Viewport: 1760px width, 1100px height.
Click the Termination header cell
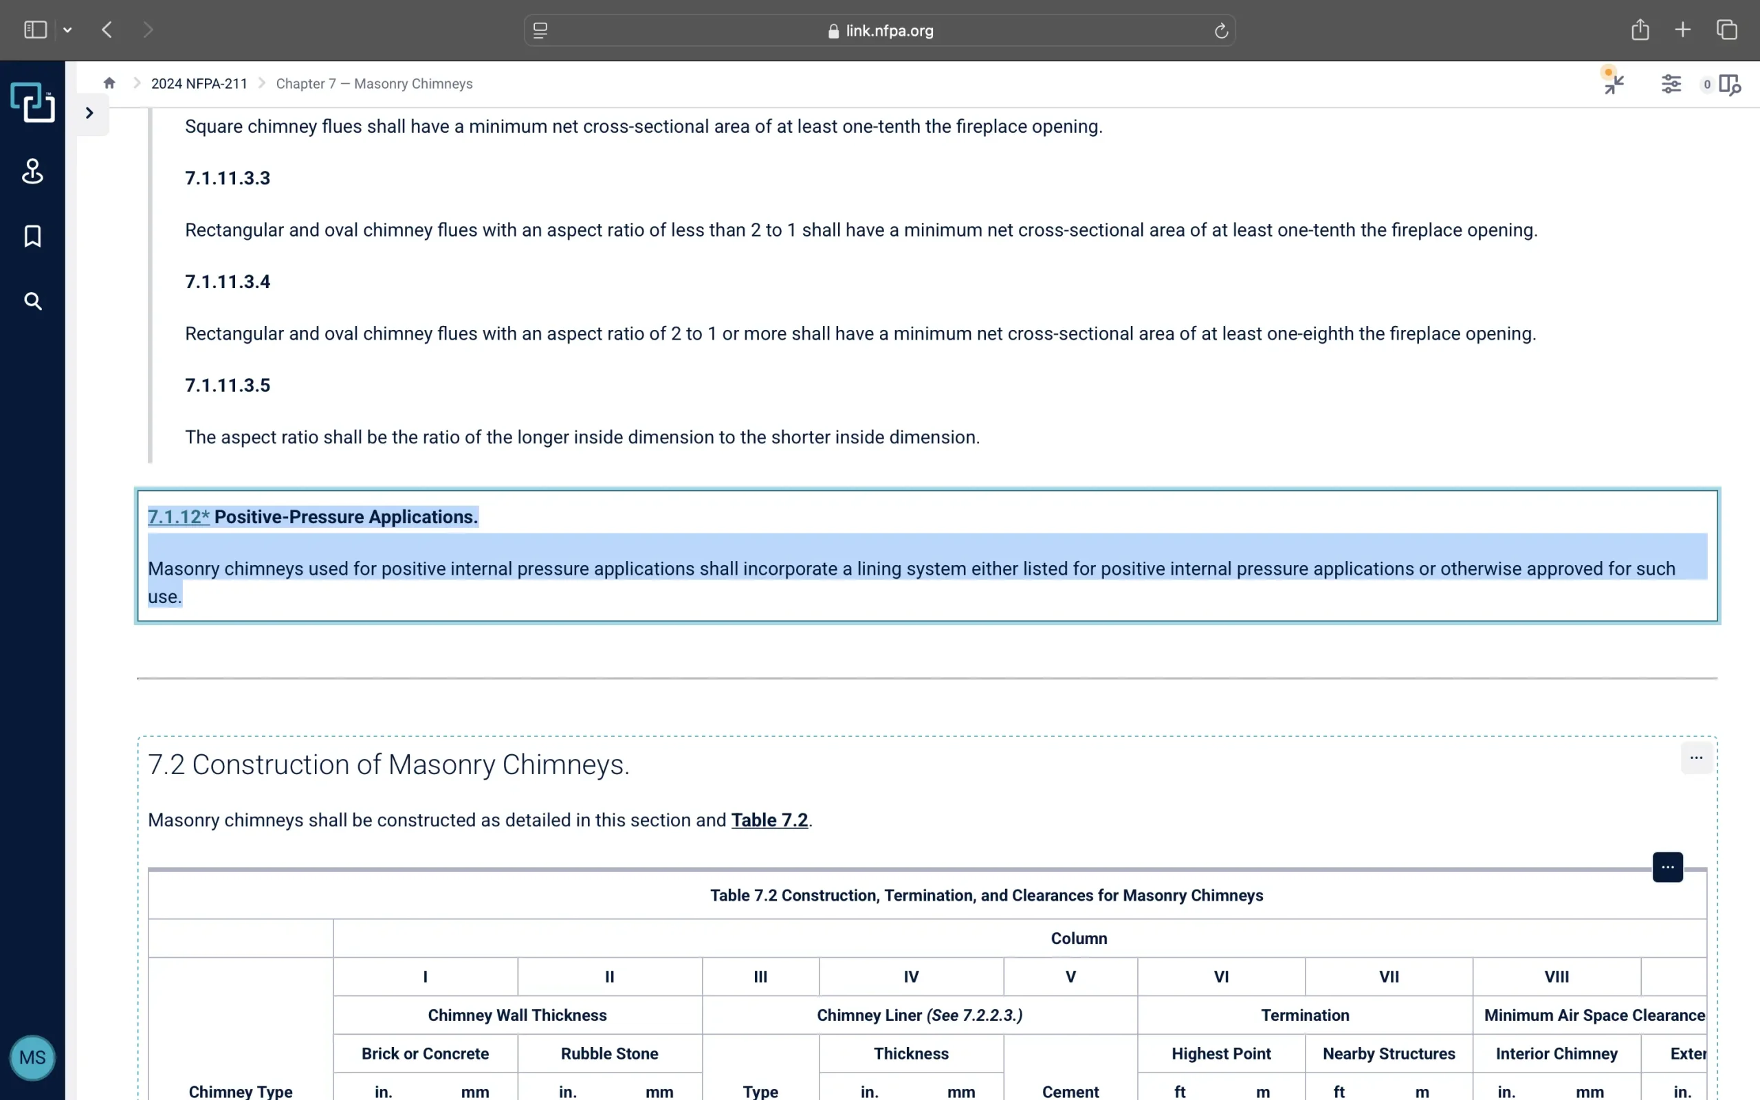point(1305,1015)
